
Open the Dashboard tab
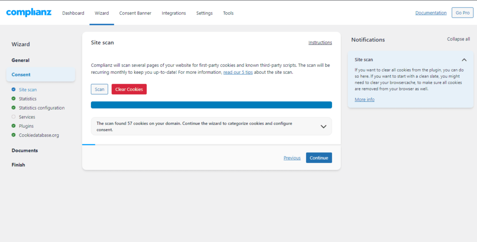(73, 13)
